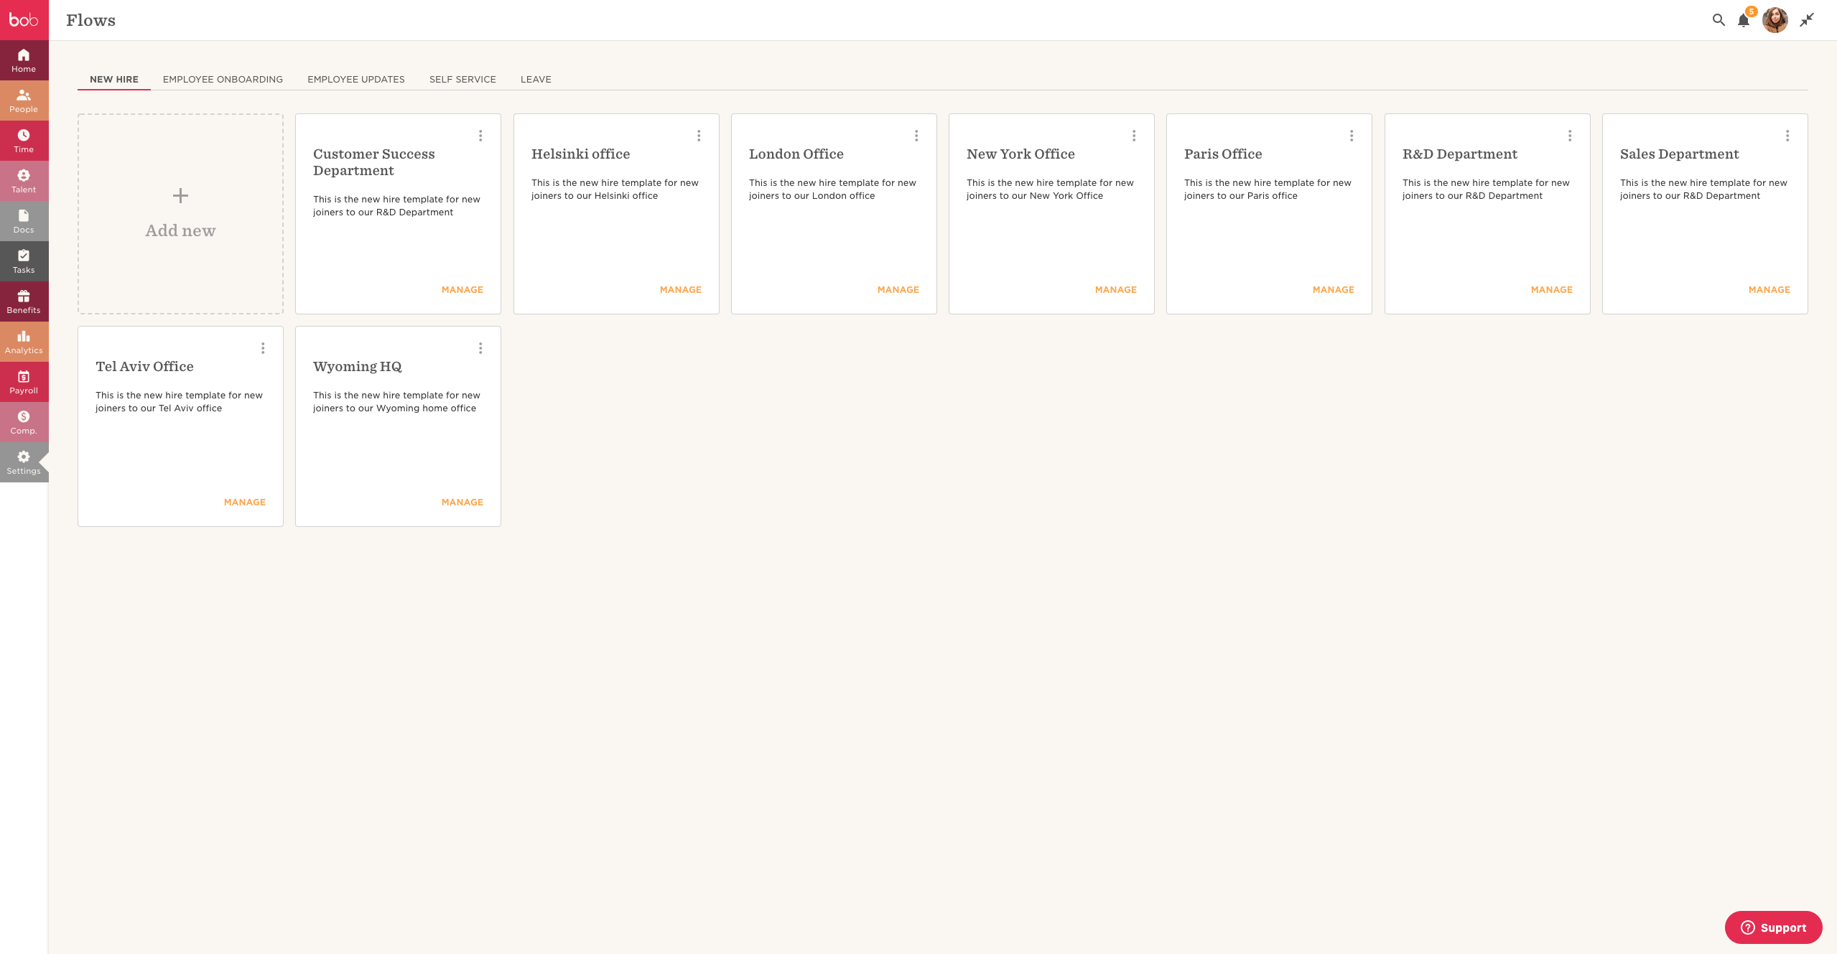The image size is (1837, 954).
Task: Click the user profile avatar
Action: (1775, 20)
